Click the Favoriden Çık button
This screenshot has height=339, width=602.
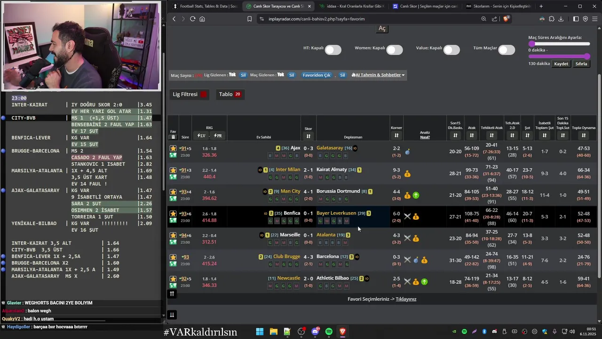317,75
